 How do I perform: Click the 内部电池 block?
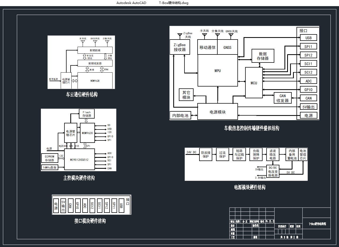coord(180,116)
